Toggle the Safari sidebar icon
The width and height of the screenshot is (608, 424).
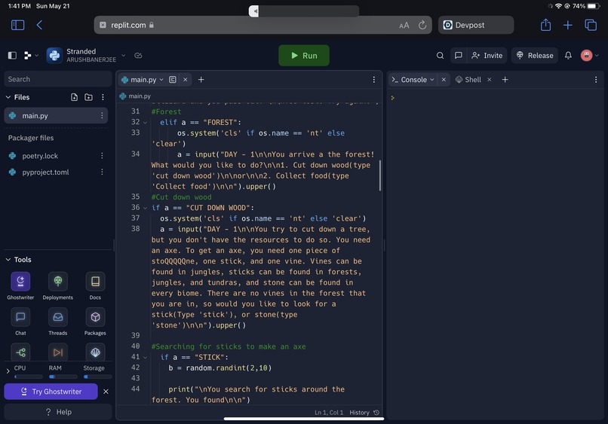[x=17, y=25]
